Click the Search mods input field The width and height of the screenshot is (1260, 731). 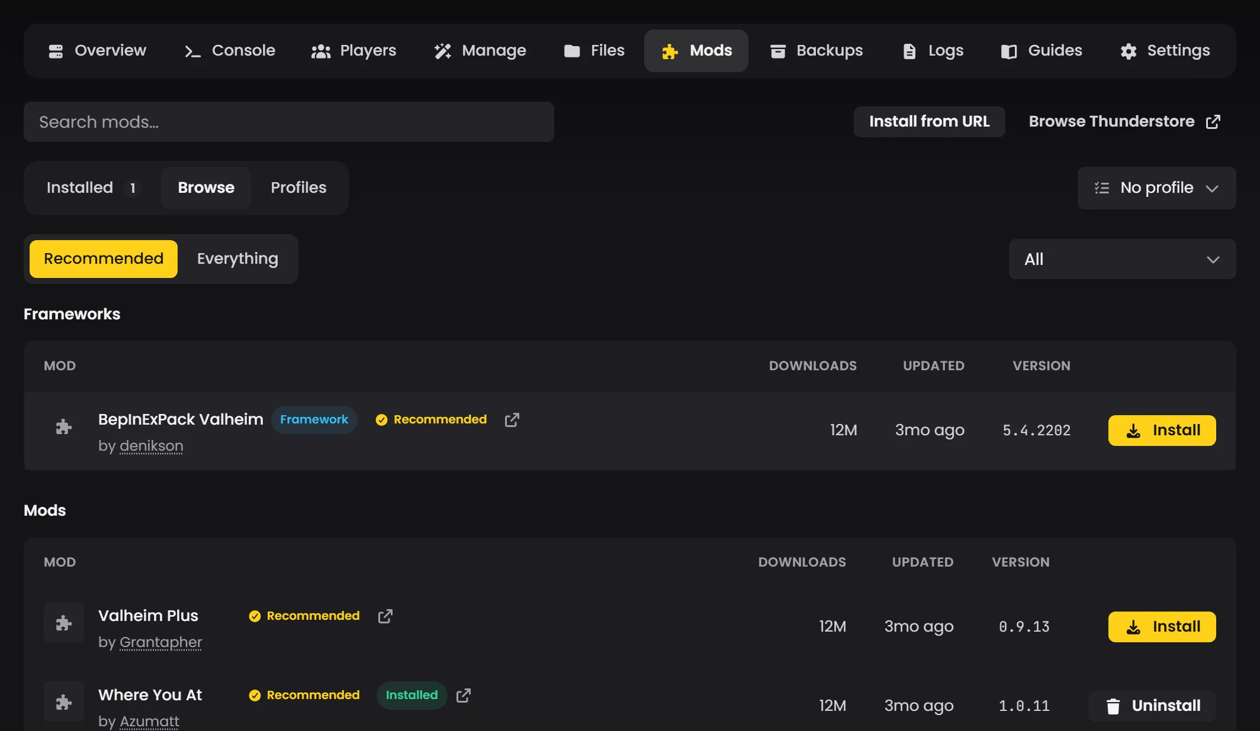pyautogui.click(x=289, y=122)
